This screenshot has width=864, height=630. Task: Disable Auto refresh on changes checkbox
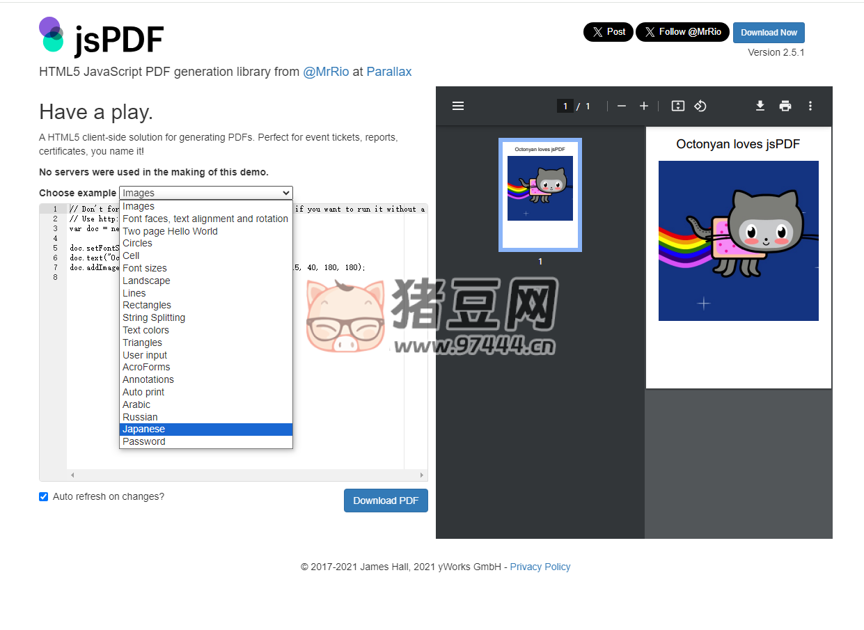point(44,497)
